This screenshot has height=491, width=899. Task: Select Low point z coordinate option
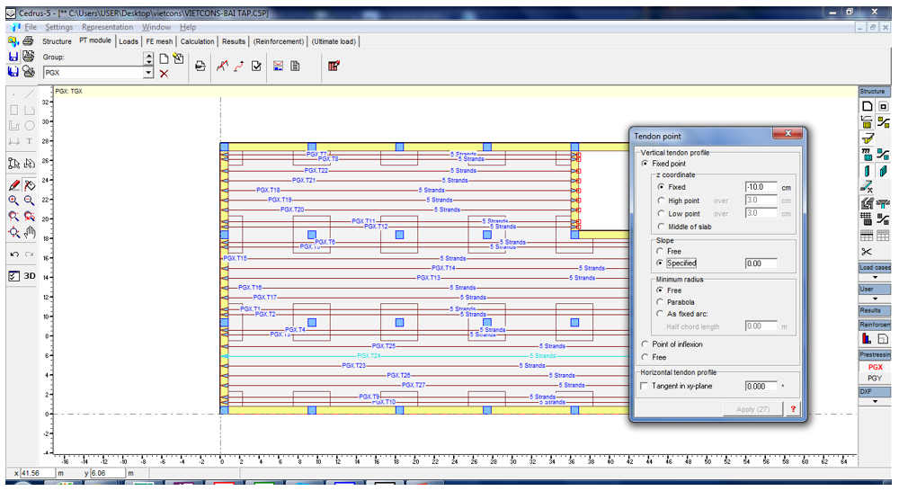pyautogui.click(x=661, y=213)
